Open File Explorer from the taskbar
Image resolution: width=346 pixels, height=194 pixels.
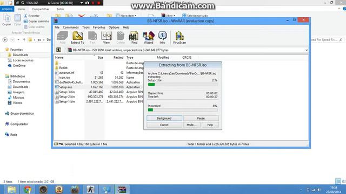tap(11, 189)
